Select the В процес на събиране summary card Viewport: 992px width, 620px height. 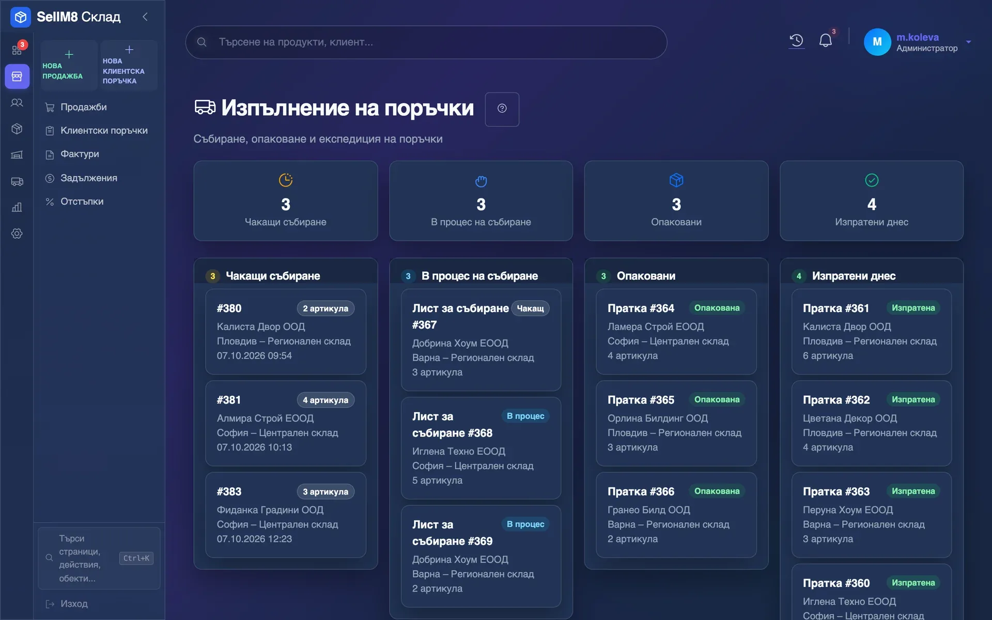[481, 201]
